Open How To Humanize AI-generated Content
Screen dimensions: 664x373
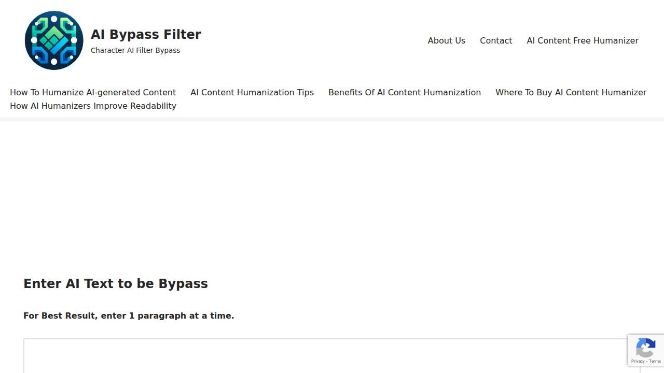coord(93,92)
